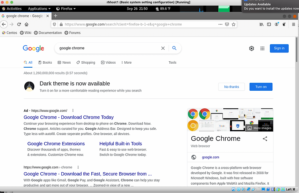Go back to previous page in Firefox

(4, 24)
